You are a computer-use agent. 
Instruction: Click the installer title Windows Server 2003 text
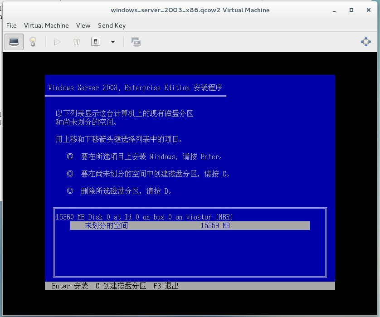(x=135, y=88)
